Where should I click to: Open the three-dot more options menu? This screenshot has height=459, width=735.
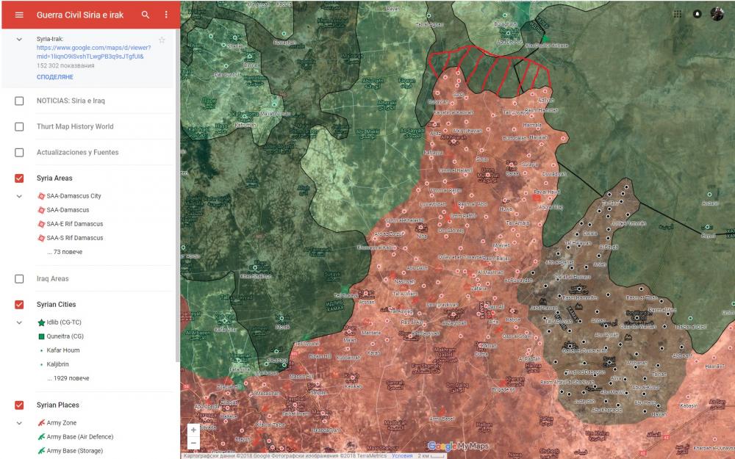point(166,15)
